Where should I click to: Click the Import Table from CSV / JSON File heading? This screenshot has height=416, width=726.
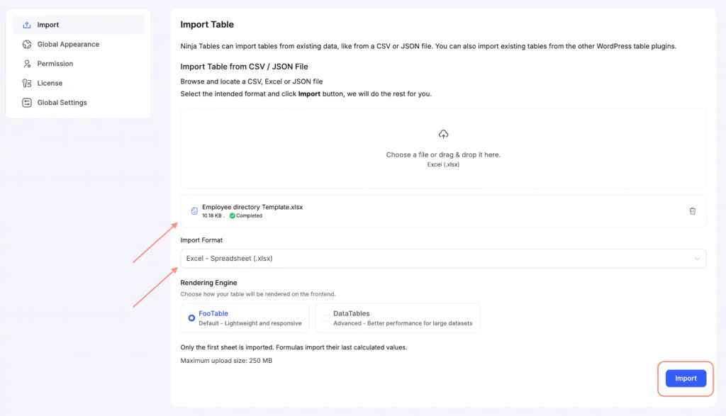[244, 67]
